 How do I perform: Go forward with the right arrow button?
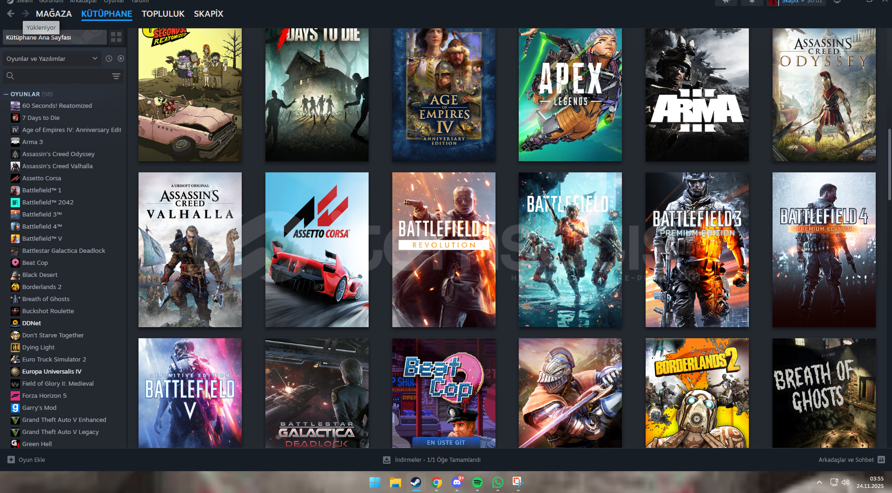click(x=26, y=13)
